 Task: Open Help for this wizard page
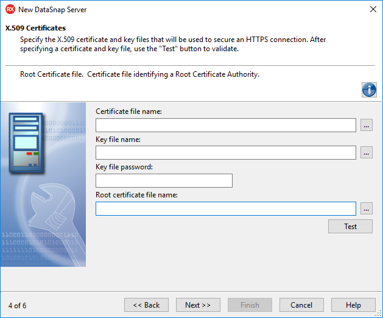point(353,305)
